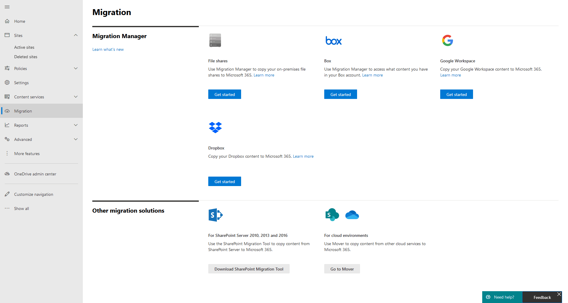The height and width of the screenshot is (303, 568).
Task: Click 'For cloud environments' text
Action: (346, 235)
